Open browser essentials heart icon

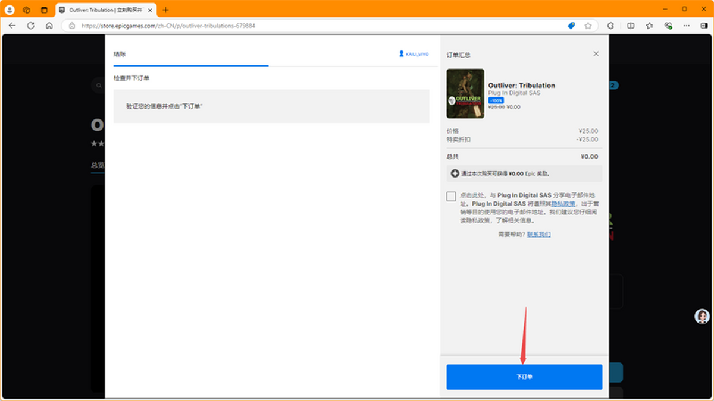tap(668, 26)
